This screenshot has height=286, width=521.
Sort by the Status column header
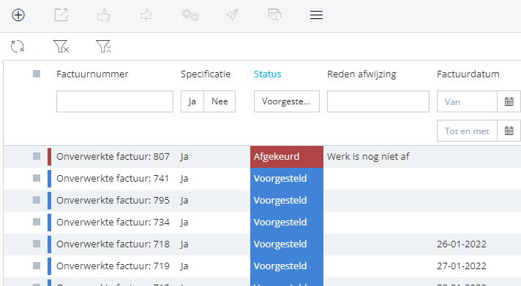268,74
